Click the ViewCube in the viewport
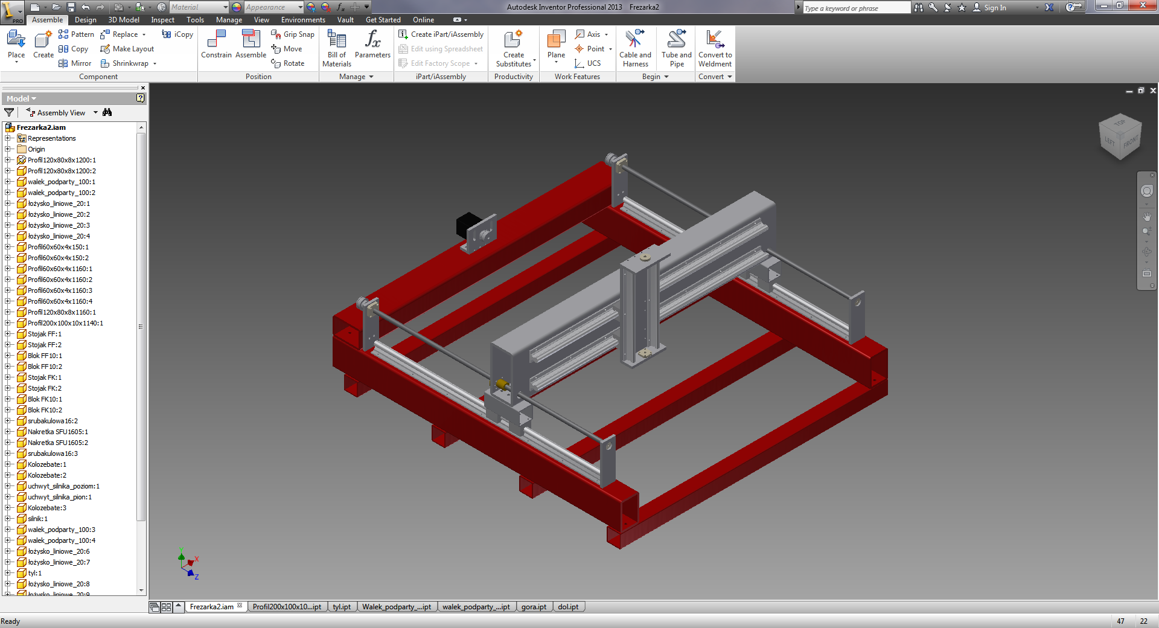 pos(1120,136)
